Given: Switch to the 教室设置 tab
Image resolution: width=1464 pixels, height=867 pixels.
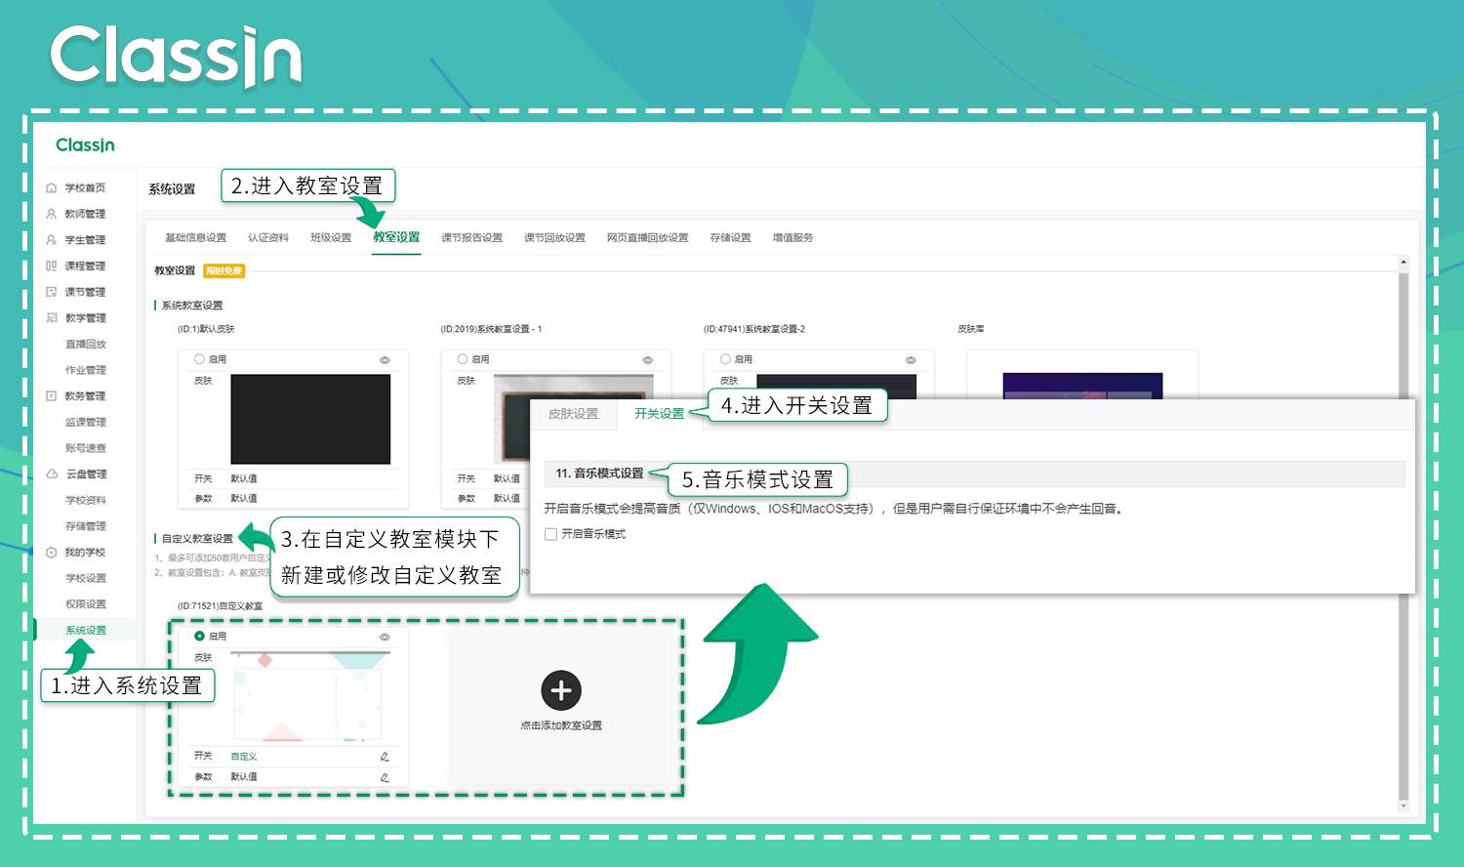Looking at the screenshot, I should pyautogui.click(x=396, y=237).
